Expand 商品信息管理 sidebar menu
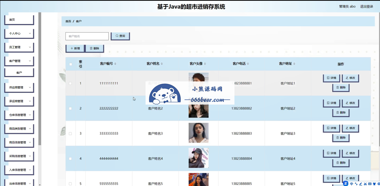380x186 pixels. 19,142
